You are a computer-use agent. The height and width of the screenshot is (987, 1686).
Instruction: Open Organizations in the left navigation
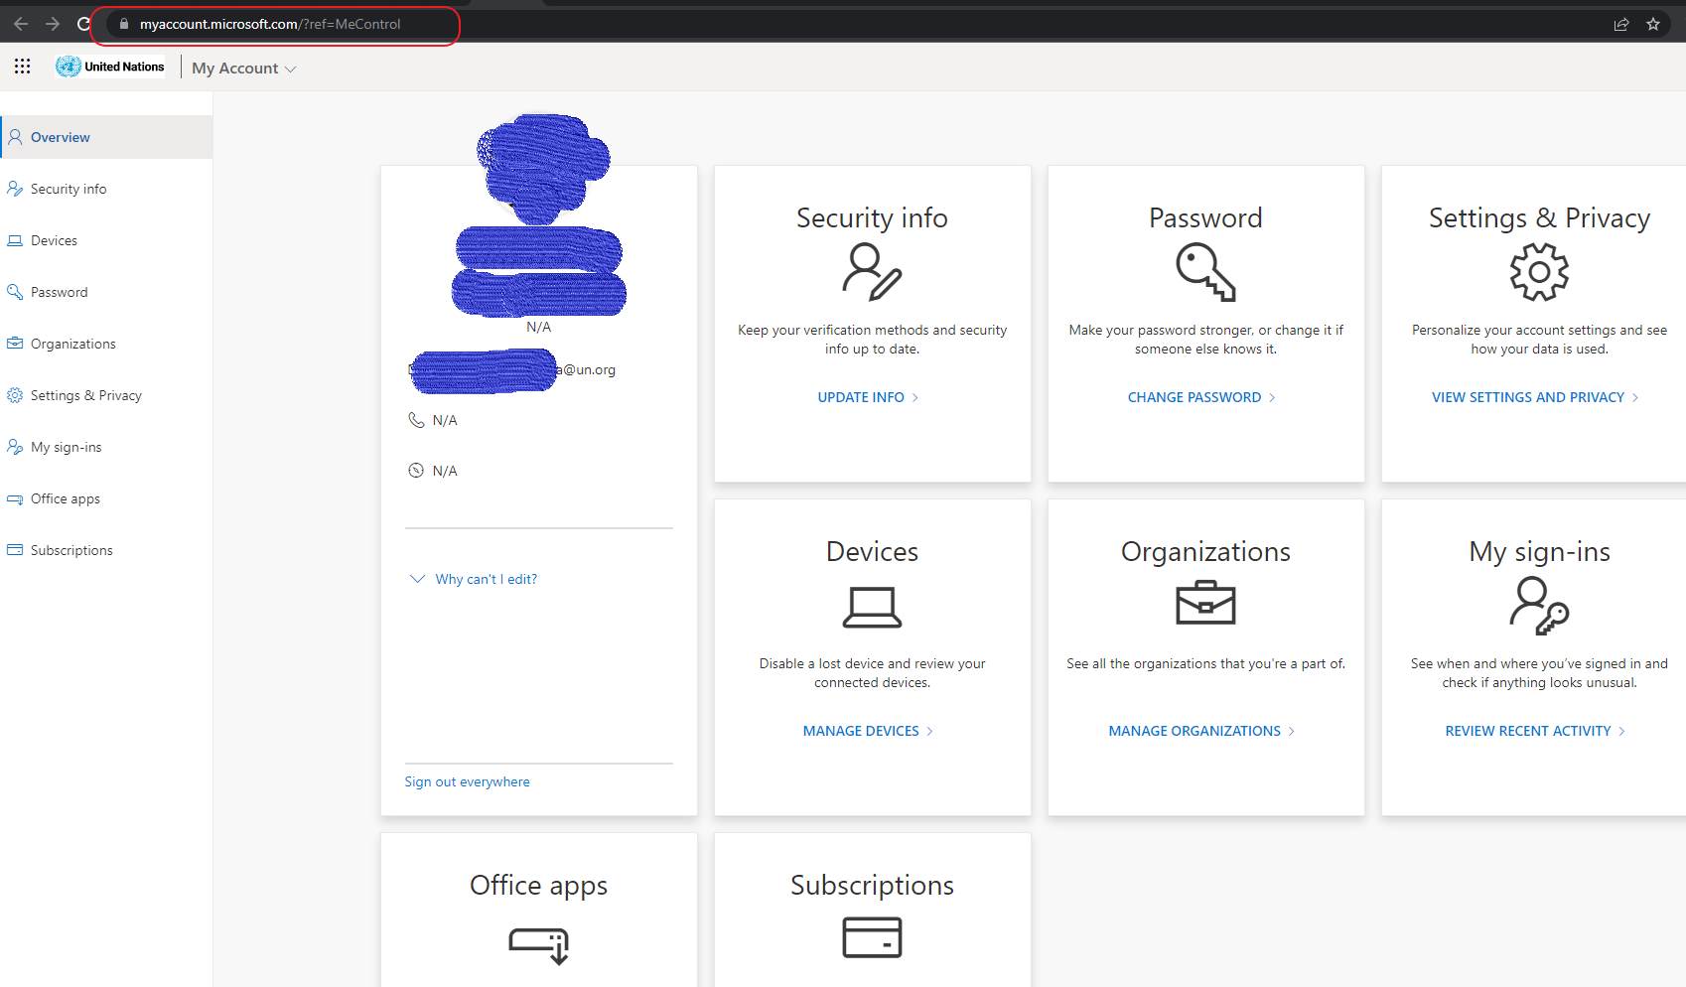tap(106, 344)
